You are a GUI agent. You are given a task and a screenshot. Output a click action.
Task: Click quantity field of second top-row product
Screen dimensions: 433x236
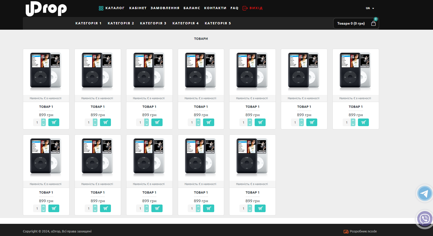point(89,122)
